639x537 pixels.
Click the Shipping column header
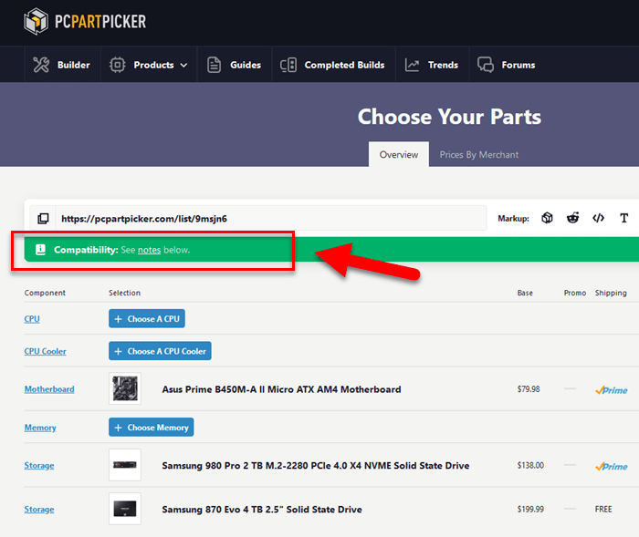[611, 293]
